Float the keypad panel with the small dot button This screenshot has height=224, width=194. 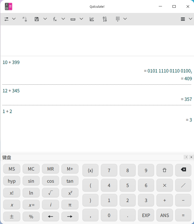point(186,157)
